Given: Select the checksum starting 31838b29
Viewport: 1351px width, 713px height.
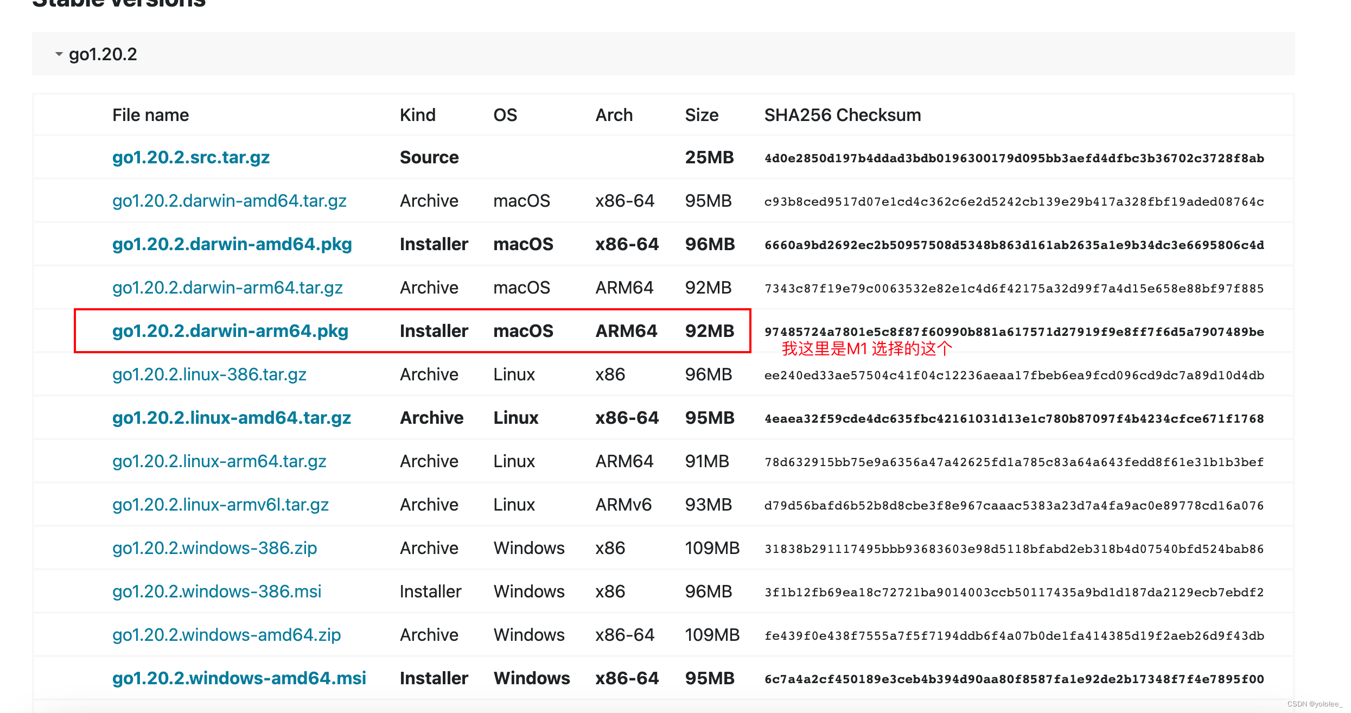Looking at the screenshot, I should [1014, 549].
